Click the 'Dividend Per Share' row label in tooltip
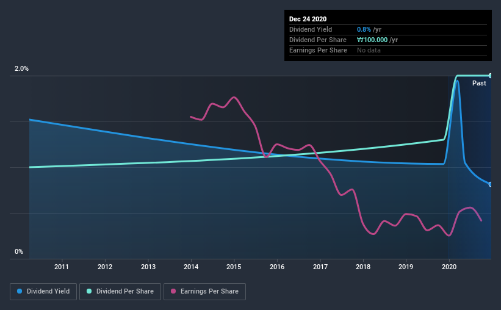The height and width of the screenshot is (310, 501). tap(317, 40)
